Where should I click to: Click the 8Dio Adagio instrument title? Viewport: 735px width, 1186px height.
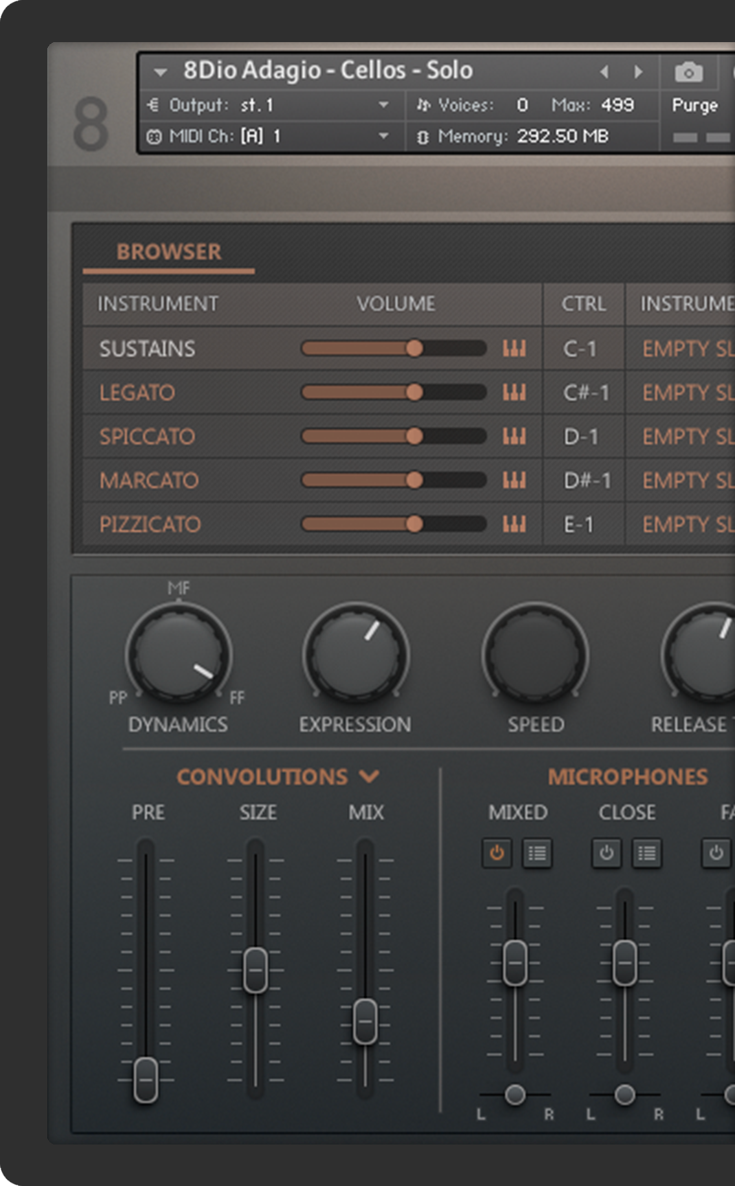point(328,70)
